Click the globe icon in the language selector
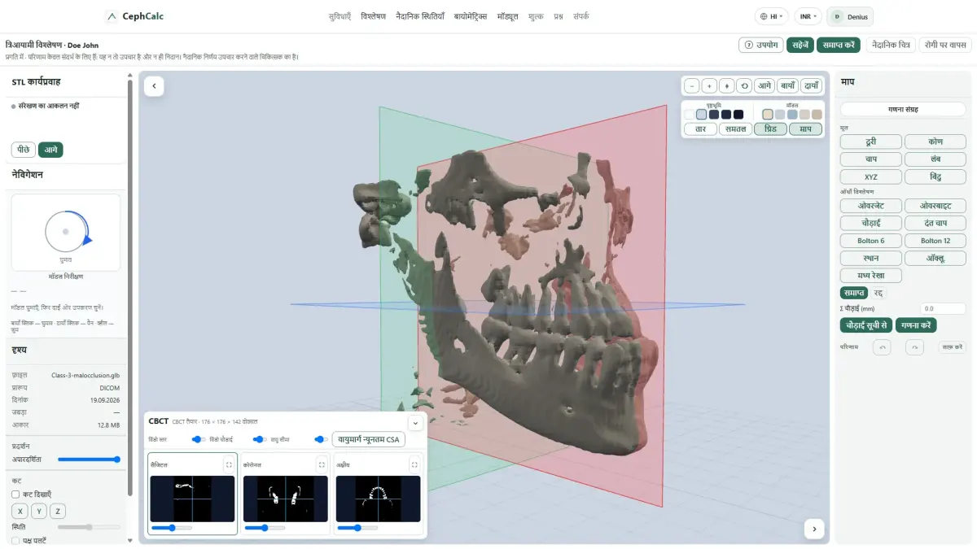 (763, 16)
